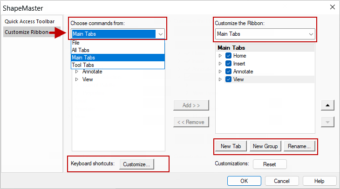Select Main Tabs option in dropdown list

point(118,58)
